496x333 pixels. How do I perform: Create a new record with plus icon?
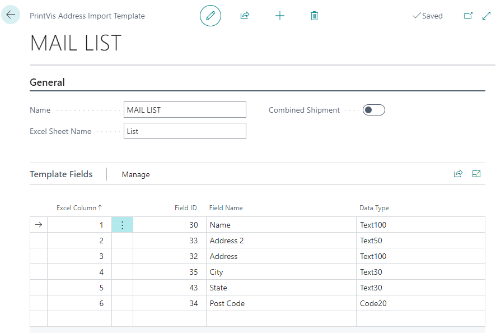coord(280,16)
